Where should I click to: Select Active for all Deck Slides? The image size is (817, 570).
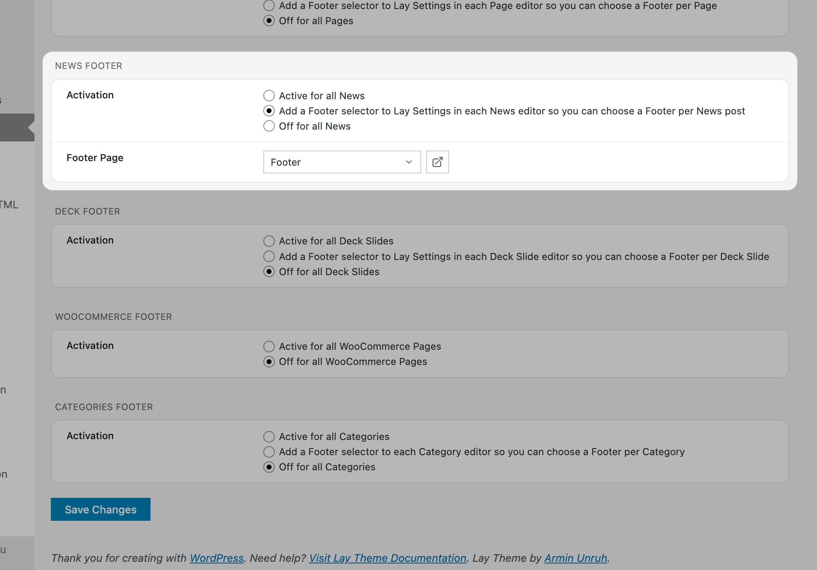click(x=269, y=241)
